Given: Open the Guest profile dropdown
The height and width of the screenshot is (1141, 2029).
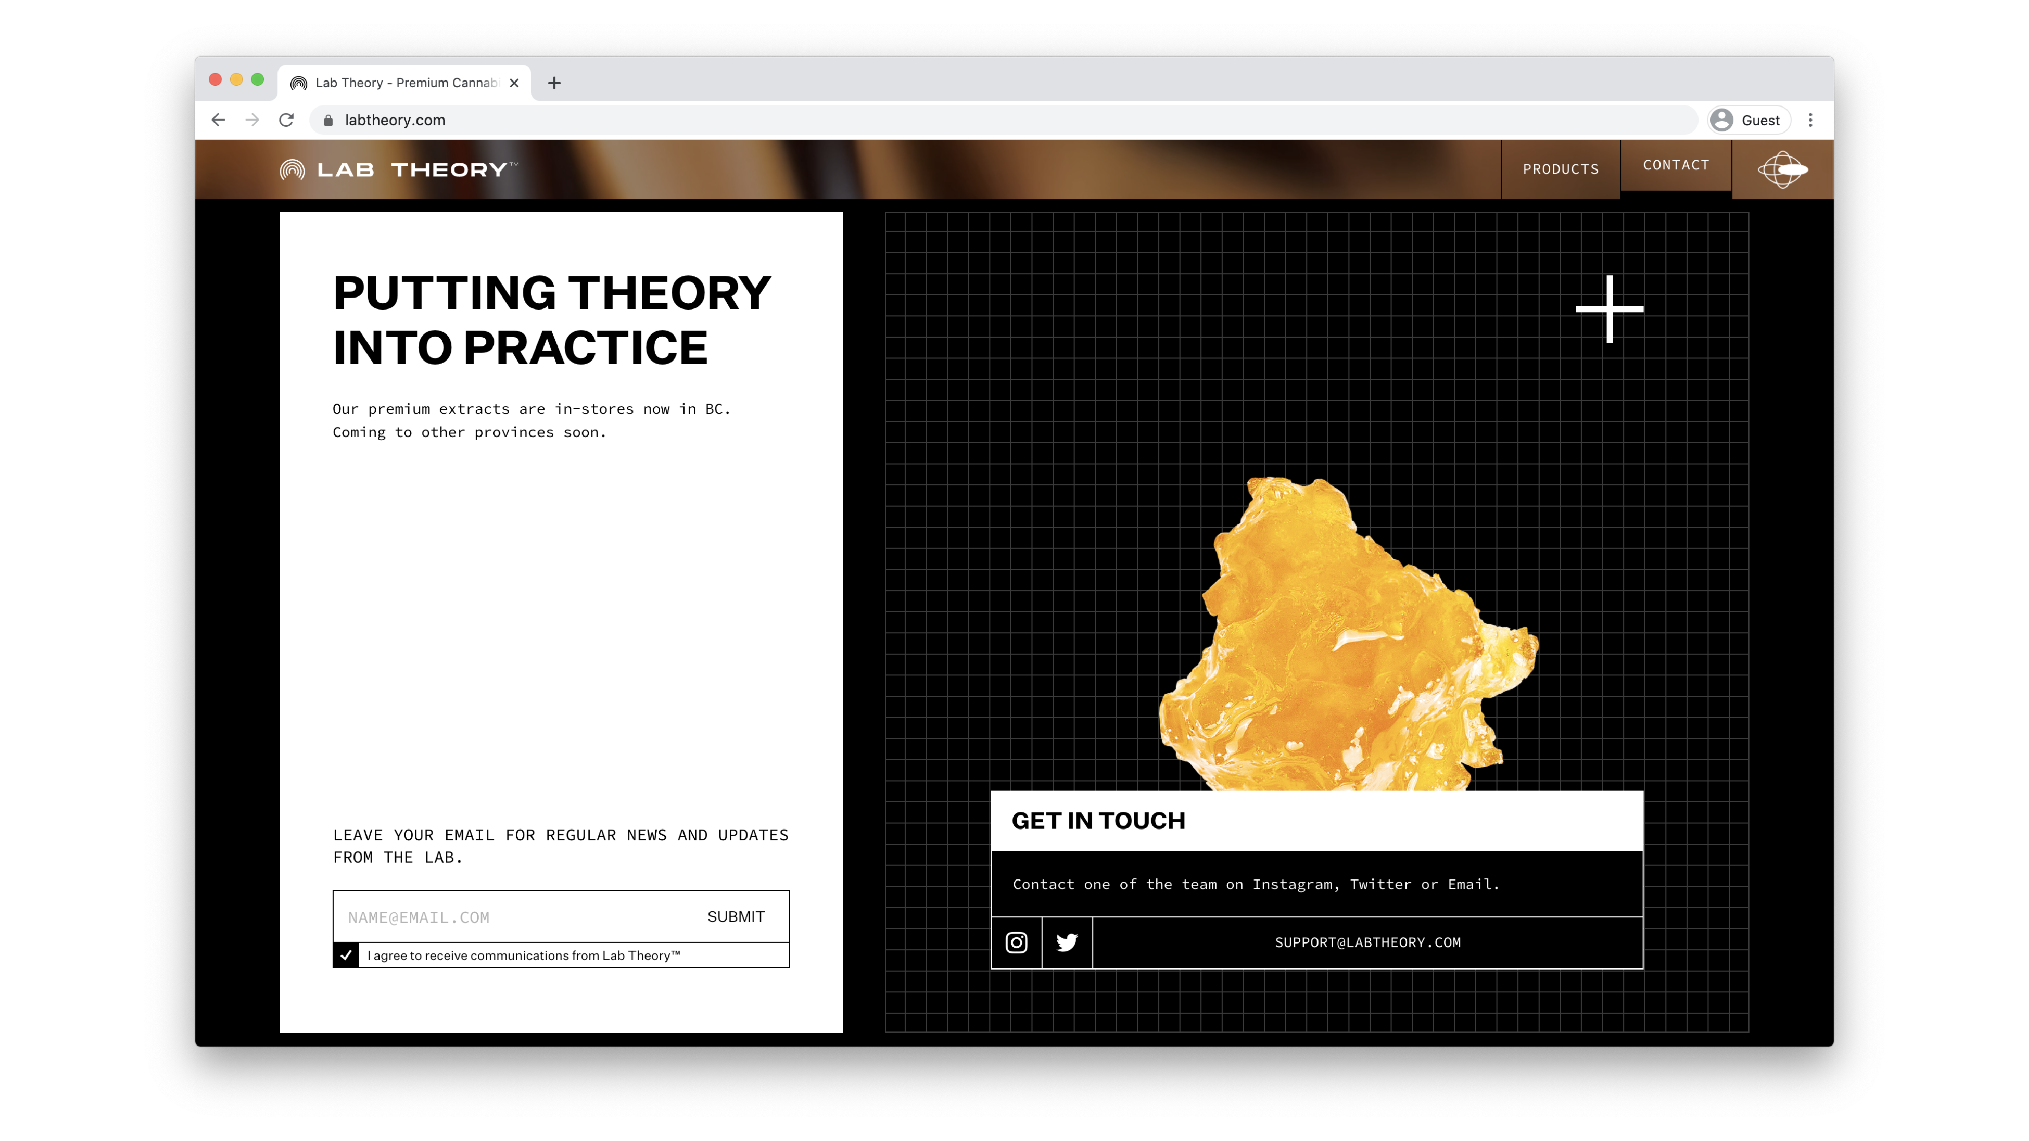Looking at the screenshot, I should (1749, 120).
